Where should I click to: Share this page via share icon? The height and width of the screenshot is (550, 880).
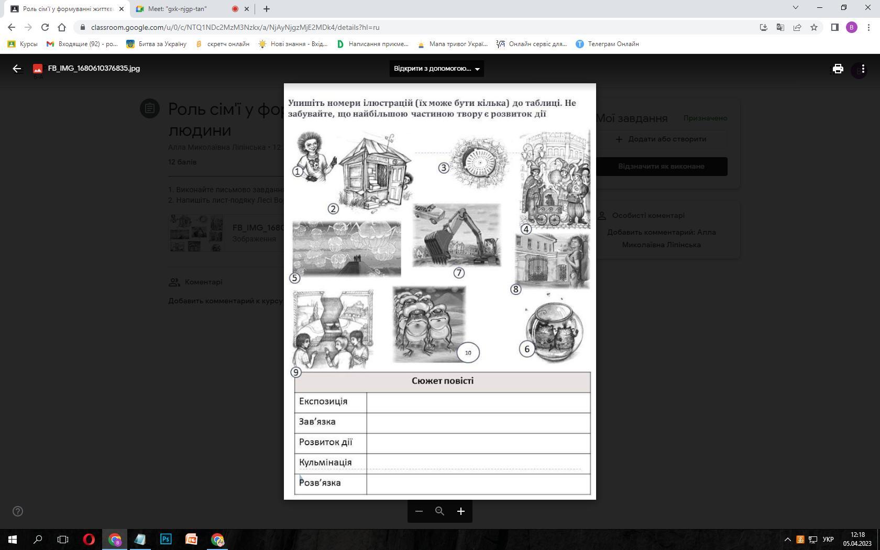pos(797,27)
